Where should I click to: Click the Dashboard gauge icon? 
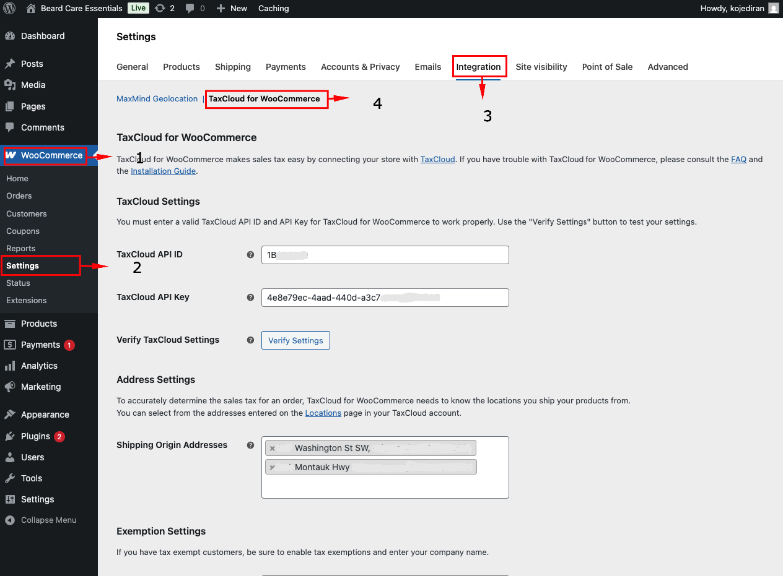(10, 36)
